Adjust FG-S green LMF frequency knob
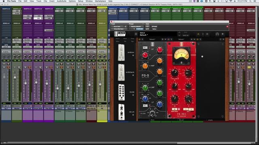The height and width of the screenshot is (145, 259). pyautogui.click(x=145, y=88)
